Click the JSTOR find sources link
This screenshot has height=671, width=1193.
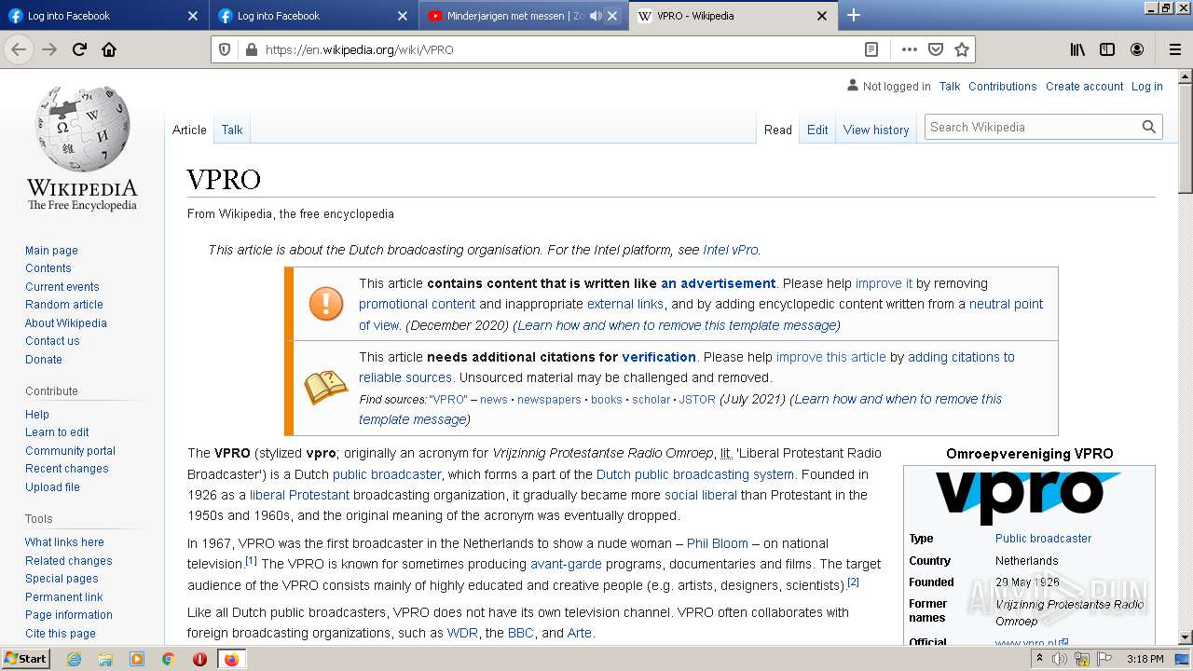click(697, 399)
